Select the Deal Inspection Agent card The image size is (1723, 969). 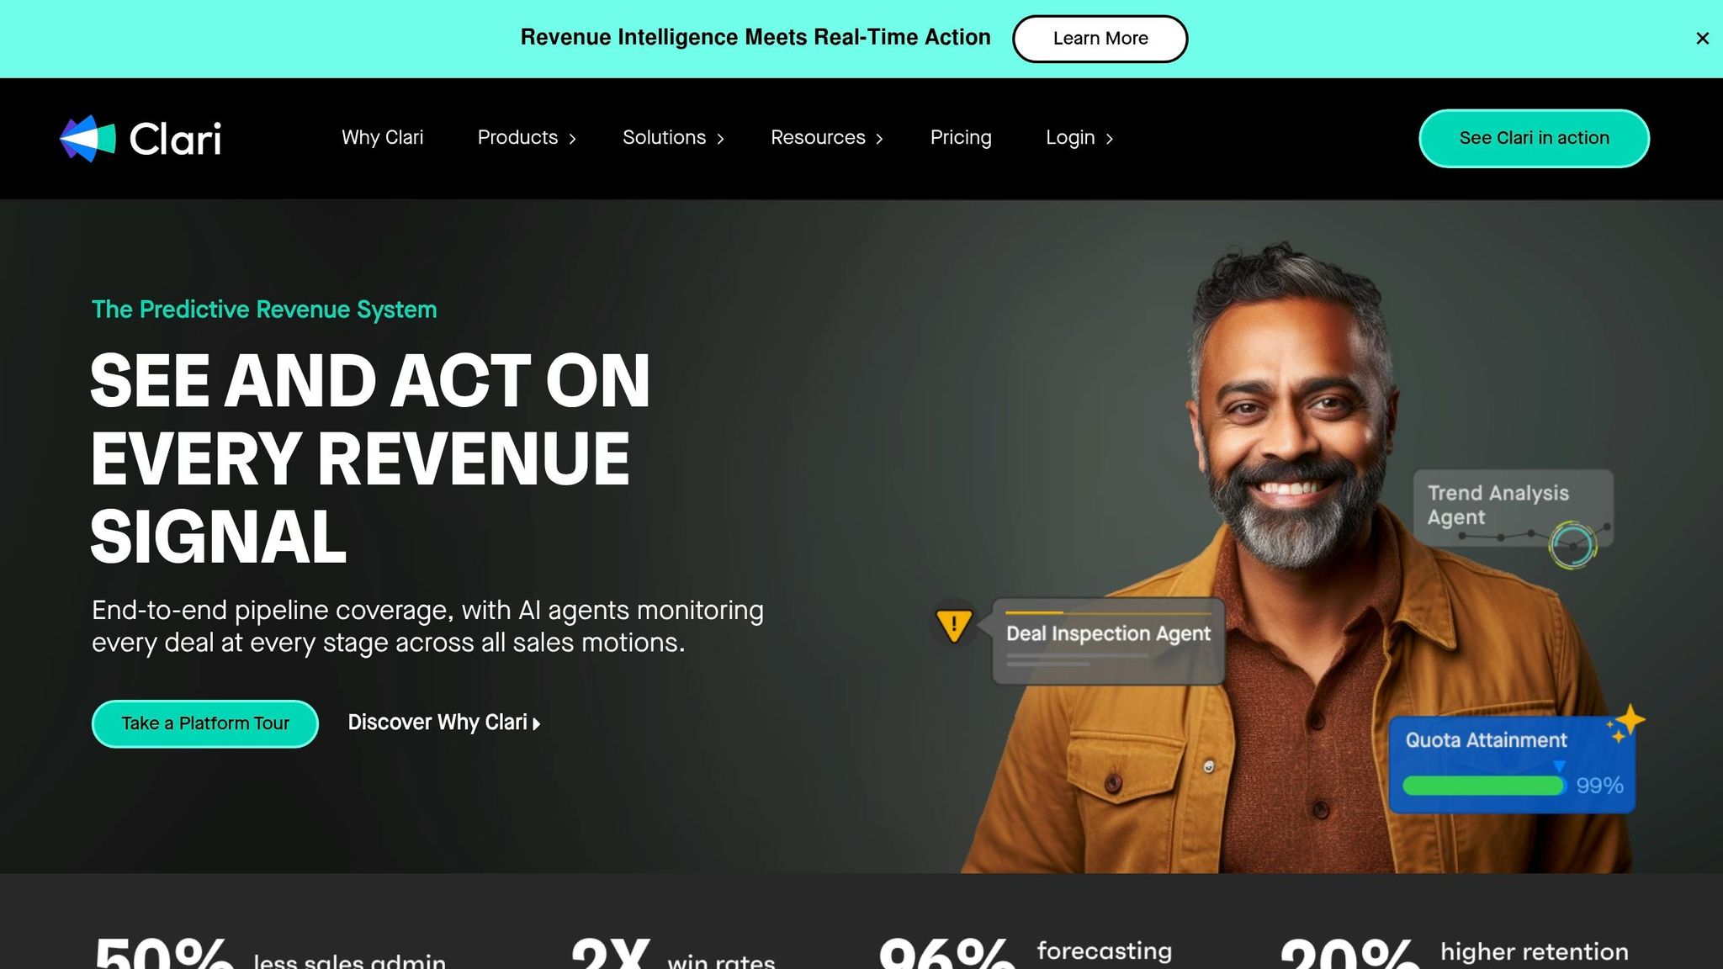pos(1108,641)
